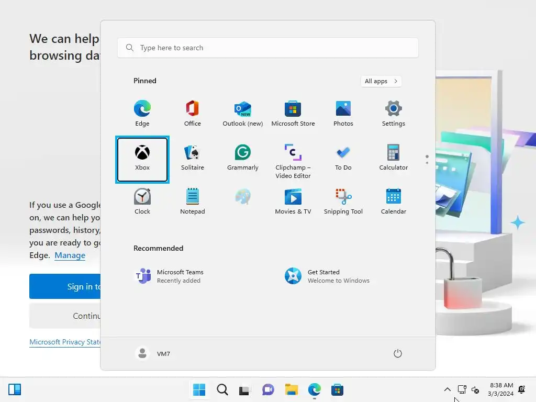Image resolution: width=536 pixels, height=402 pixels.
Task: Click the Sign in button in Edge
Action: point(65,286)
